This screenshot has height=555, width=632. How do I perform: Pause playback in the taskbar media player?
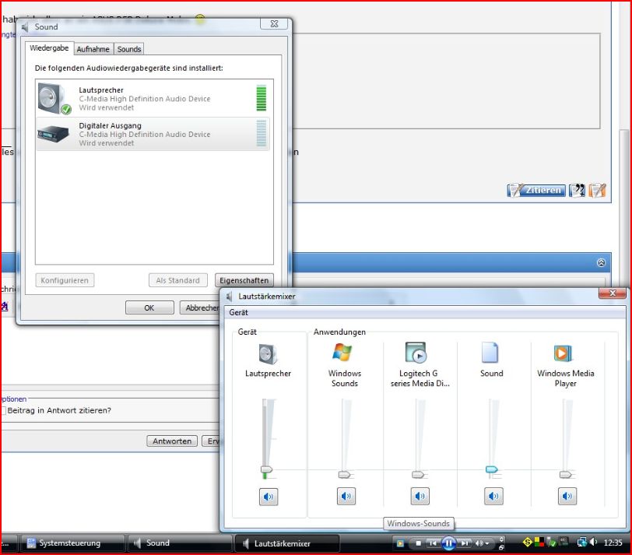coord(448,543)
